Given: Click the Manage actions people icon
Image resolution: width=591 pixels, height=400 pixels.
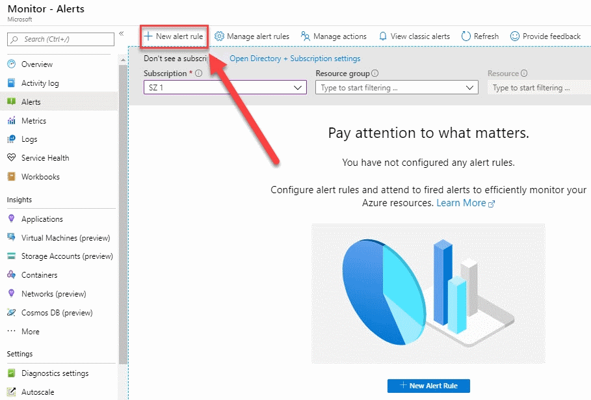Looking at the screenshot, I should click(x=306, y=36).
